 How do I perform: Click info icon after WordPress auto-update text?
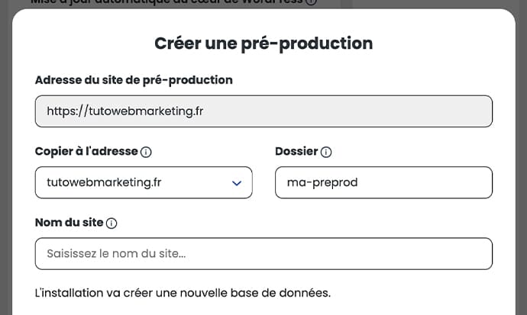tap(311, 2)
